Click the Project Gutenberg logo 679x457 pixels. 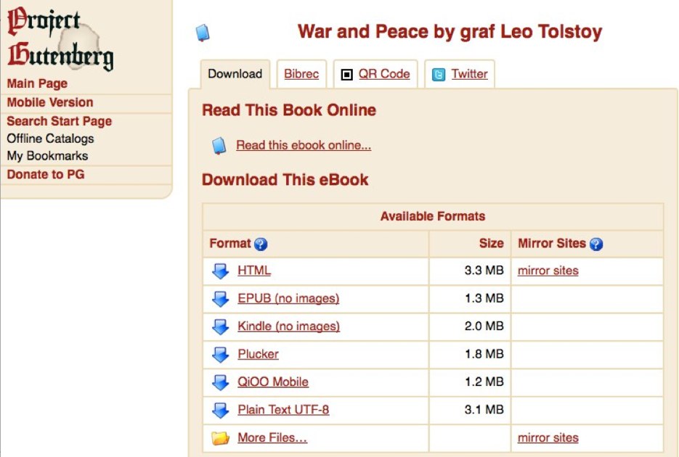[60, 38]
